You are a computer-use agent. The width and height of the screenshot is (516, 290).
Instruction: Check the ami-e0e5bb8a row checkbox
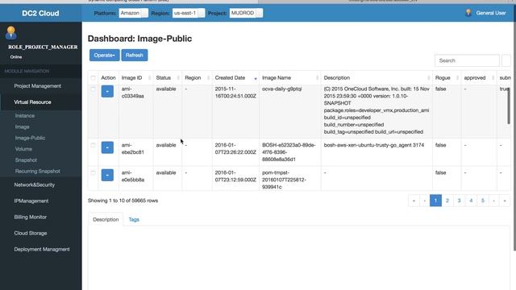(94, 173)
